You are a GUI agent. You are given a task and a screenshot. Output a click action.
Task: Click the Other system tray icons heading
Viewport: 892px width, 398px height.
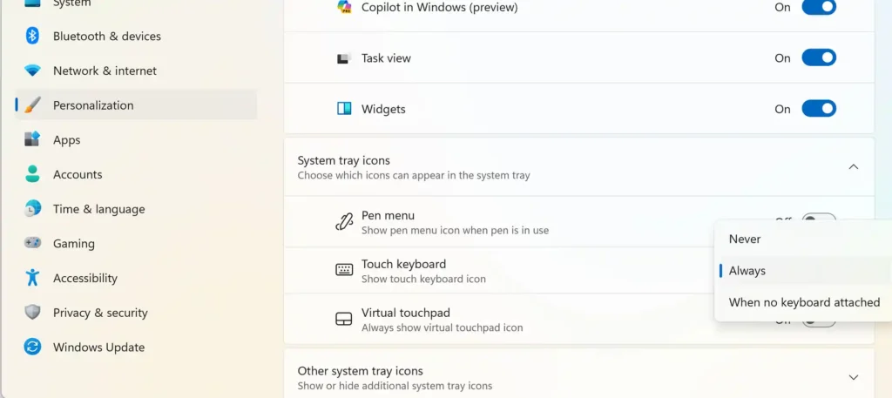click(360, 371)
